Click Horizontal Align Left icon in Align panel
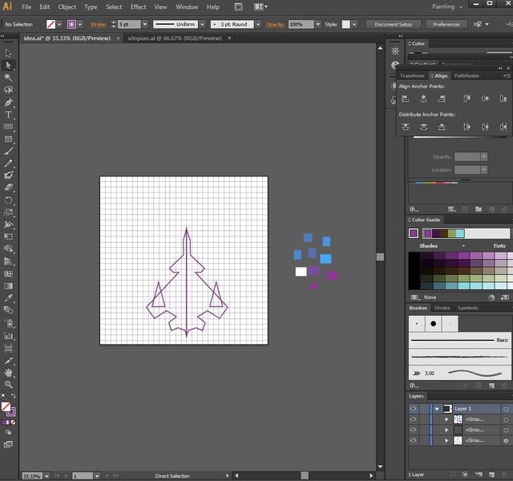The width and height of the screenshot is (513, 481). point(405,98)
